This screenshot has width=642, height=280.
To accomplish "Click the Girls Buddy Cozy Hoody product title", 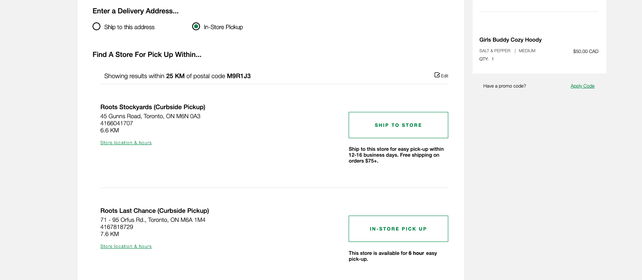I will [510, 40].
